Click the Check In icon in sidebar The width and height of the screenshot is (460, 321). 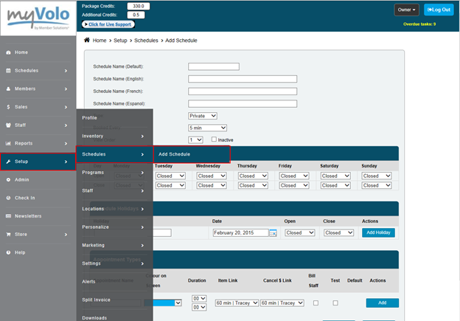pyautogui.click(x=7, y=198)
